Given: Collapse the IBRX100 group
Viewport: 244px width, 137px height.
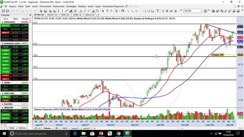Looking at the screenshot, I should (3, 107).
